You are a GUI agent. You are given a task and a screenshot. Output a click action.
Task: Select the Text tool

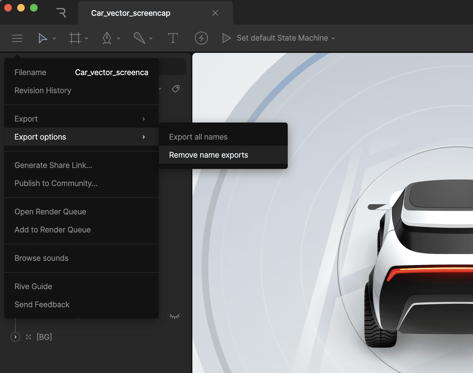173,38
